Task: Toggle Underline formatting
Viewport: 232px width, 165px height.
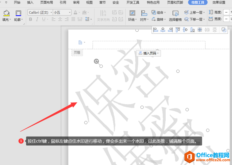Action: click(44, 19)
